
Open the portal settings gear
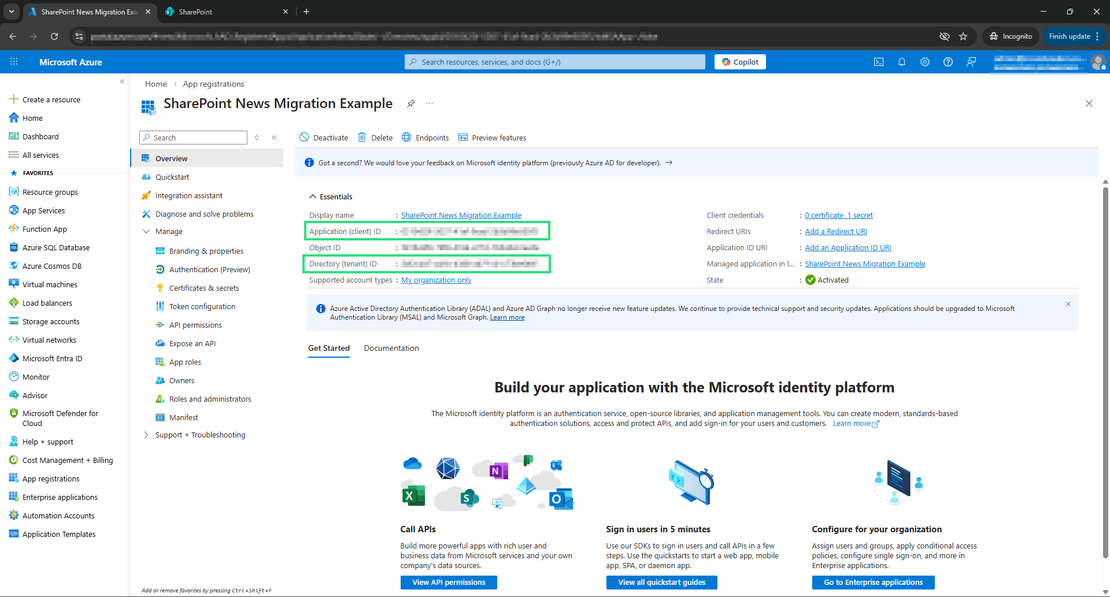coord(924,62)
